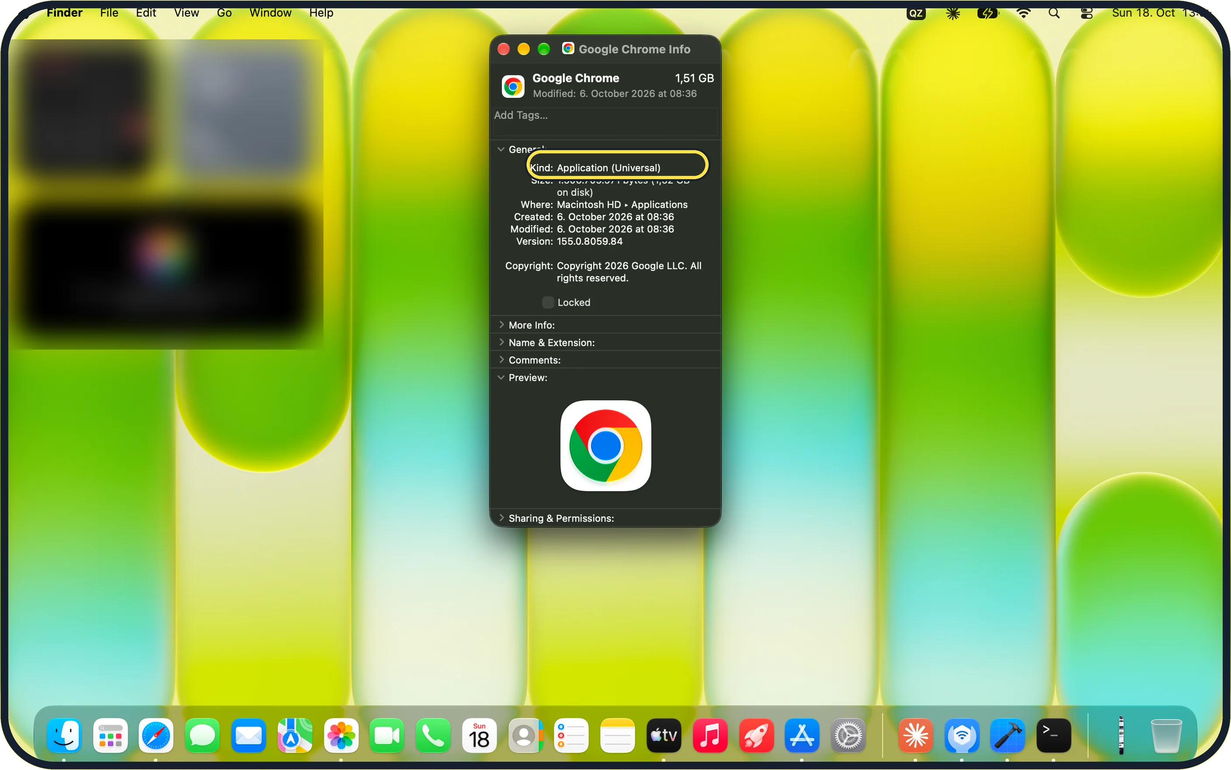The image size is (1231, 770).
Task: Open the View menu
Action: point(186,13)
